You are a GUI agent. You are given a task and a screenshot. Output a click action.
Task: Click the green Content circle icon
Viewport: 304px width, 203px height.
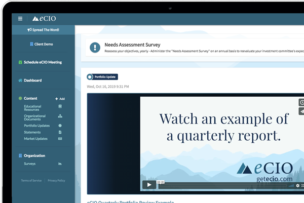tap(20, 98)
